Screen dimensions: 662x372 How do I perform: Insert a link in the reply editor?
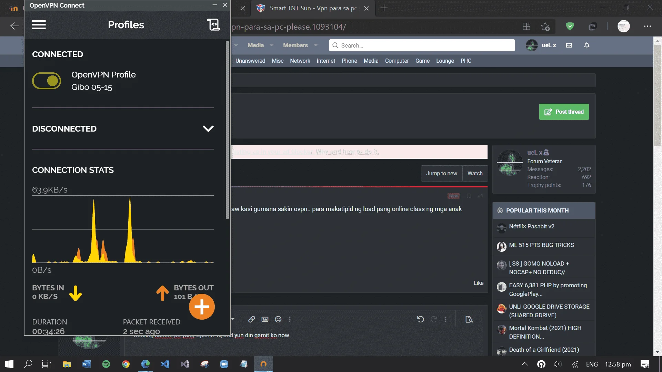coord(252,319)
